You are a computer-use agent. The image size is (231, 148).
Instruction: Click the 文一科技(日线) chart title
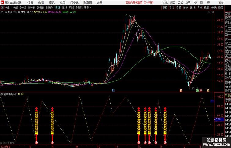[9, 12]
